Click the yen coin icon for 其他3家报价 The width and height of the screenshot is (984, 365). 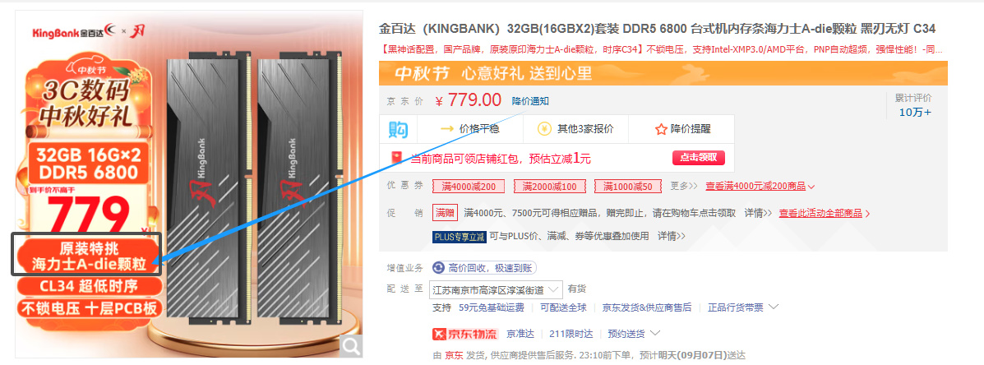click(x=544, y=129)
